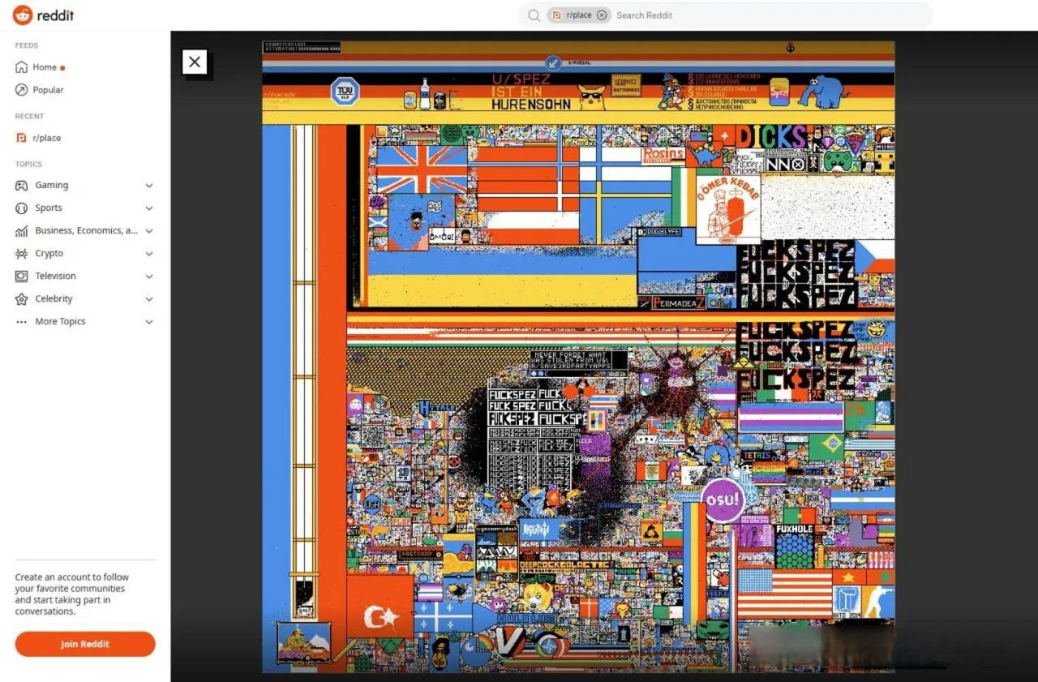The image size is (1038, 682).
Task: Click the Crypto topic icon
Action: pyautogui.click(x=22, y=254)
